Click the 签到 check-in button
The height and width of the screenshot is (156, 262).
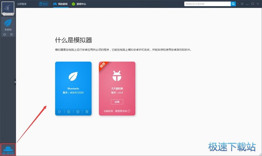point(43,4)
